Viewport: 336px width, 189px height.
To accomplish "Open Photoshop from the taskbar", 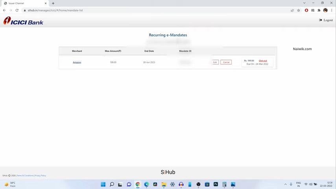I will [x=216, y=184].
